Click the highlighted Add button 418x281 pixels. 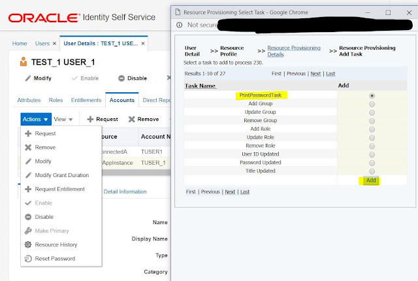371,180
